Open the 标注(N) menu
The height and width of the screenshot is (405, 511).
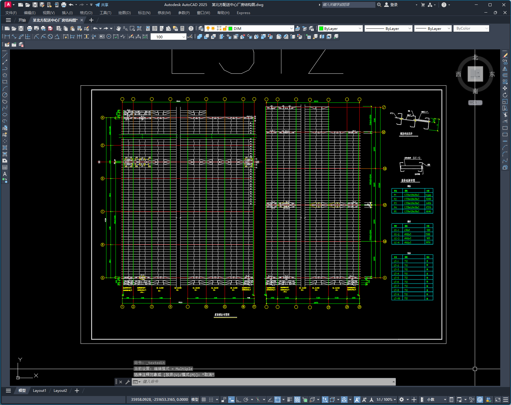pyautogui.click(x=144, y=13)
